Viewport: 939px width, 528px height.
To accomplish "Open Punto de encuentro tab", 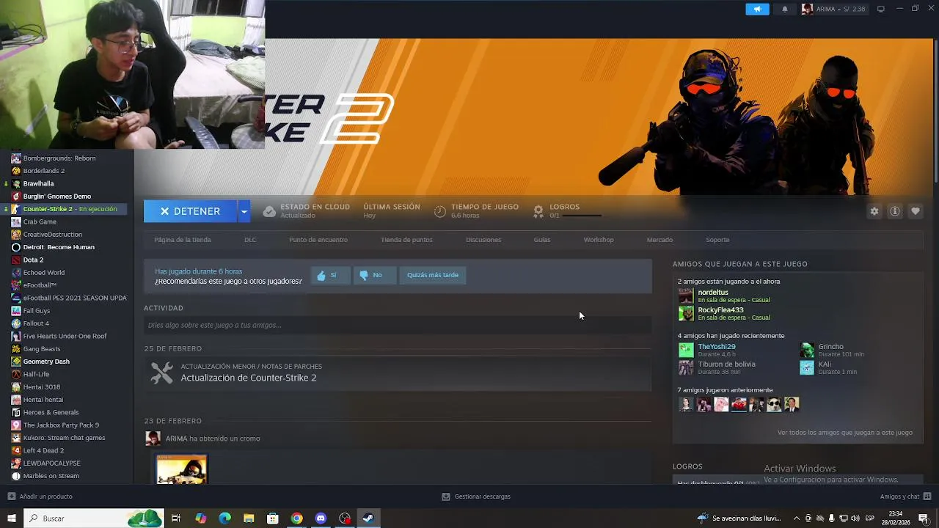I will click(x=318, y=240).
